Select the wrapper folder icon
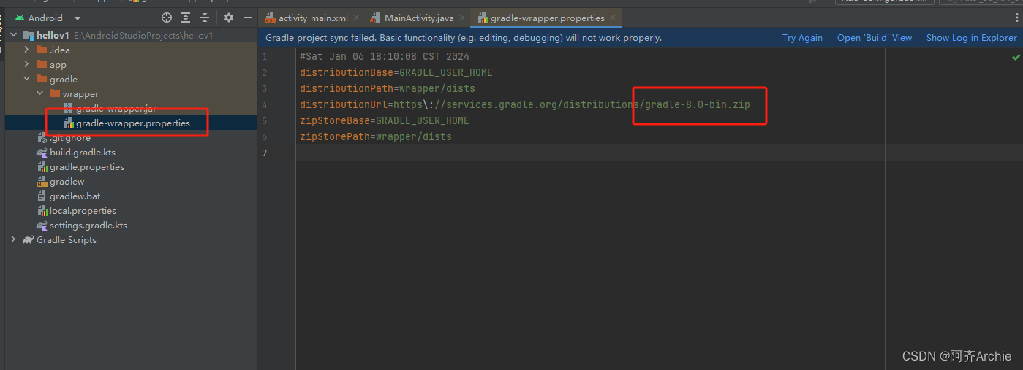Screen dimensions: 1023x370 pyautogui.click(x=55, y=93)
